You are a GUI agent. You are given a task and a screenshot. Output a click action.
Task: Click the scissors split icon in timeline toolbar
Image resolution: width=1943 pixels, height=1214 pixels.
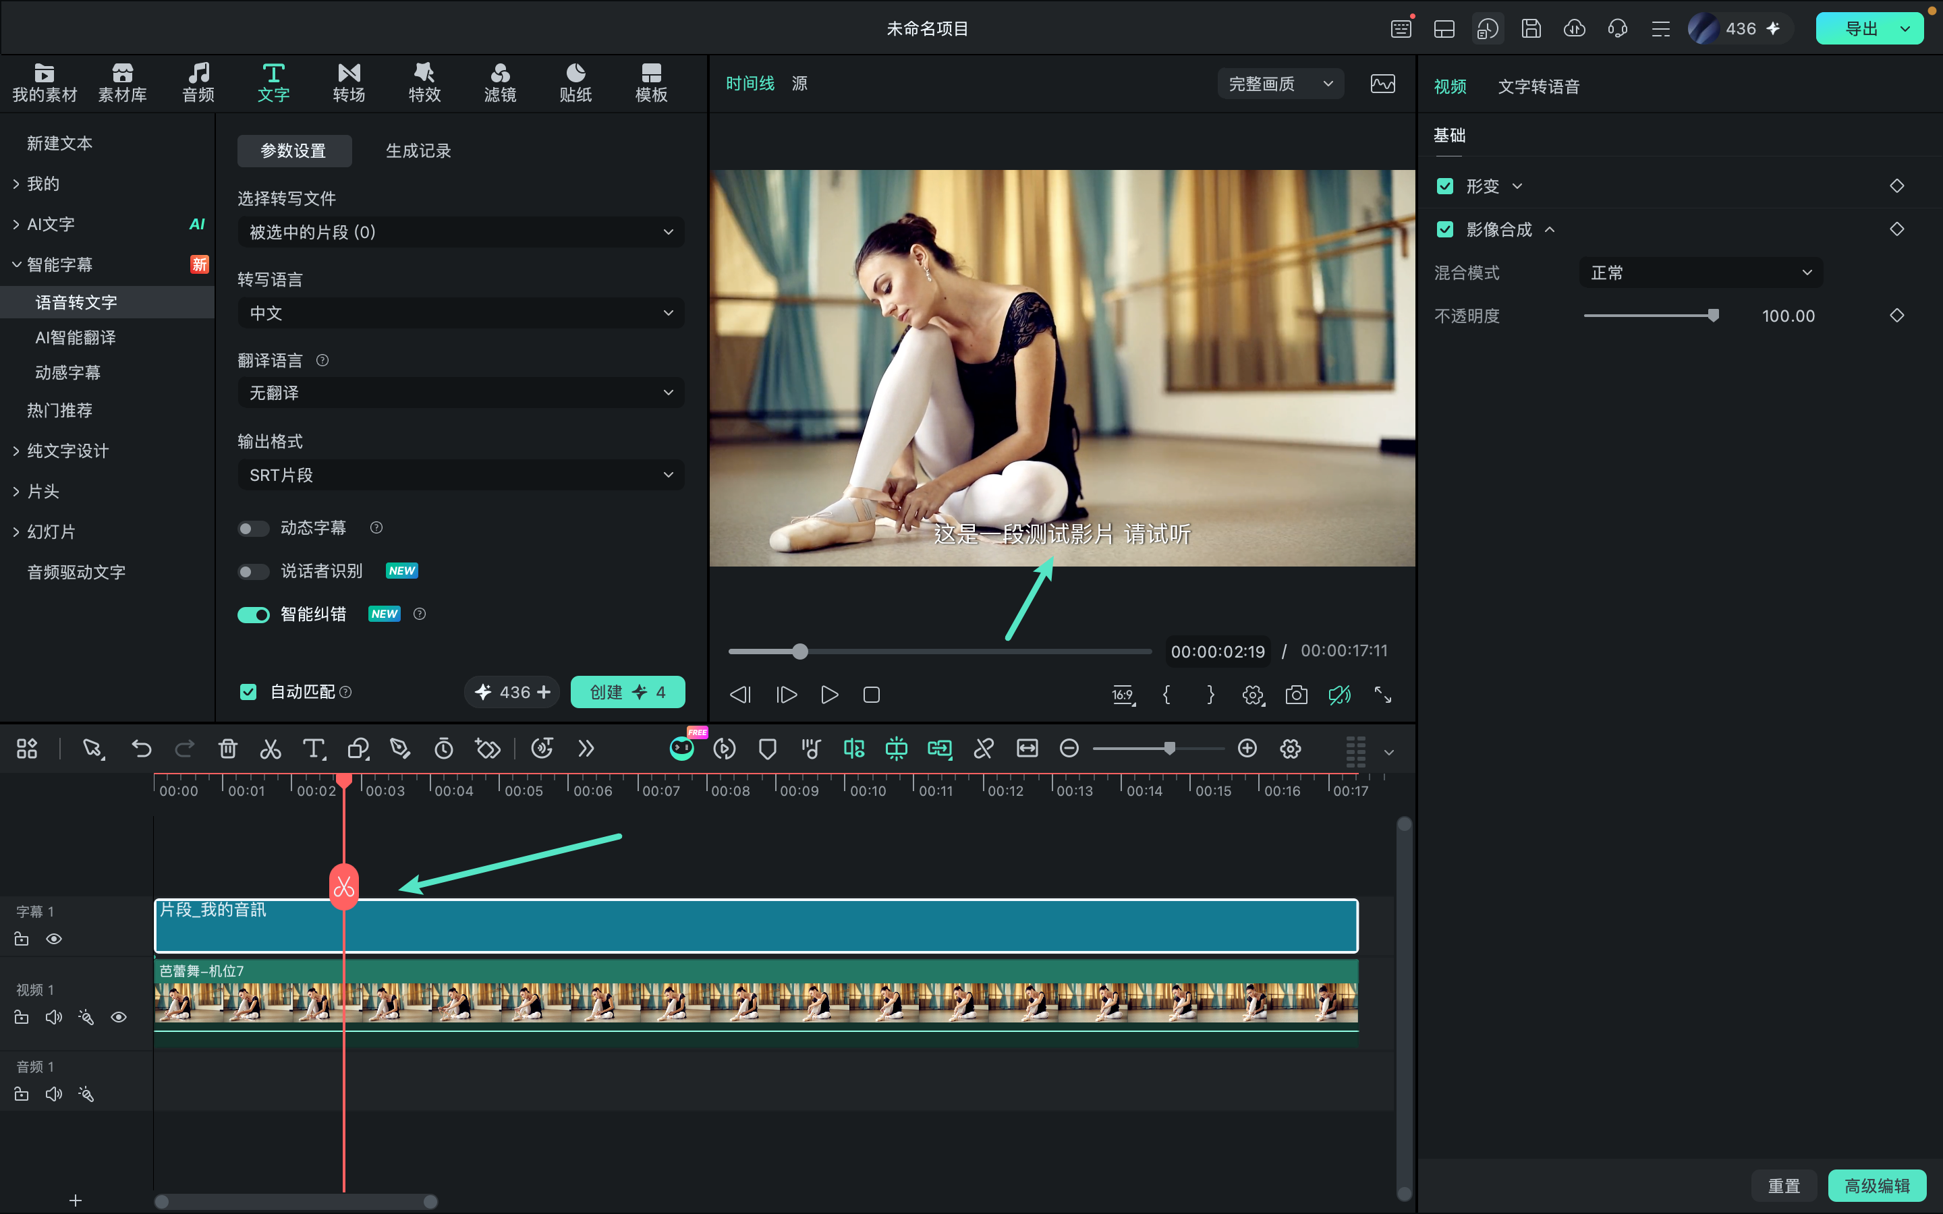pos(271,749)
